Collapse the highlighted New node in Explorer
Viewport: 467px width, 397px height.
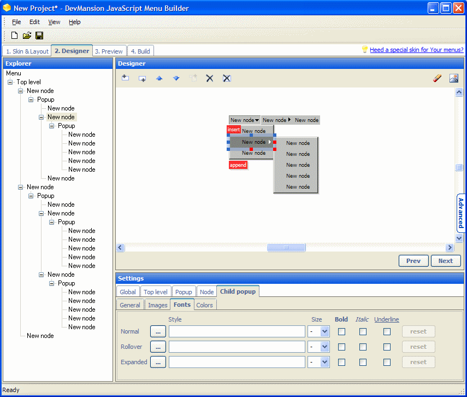point(41,117)
